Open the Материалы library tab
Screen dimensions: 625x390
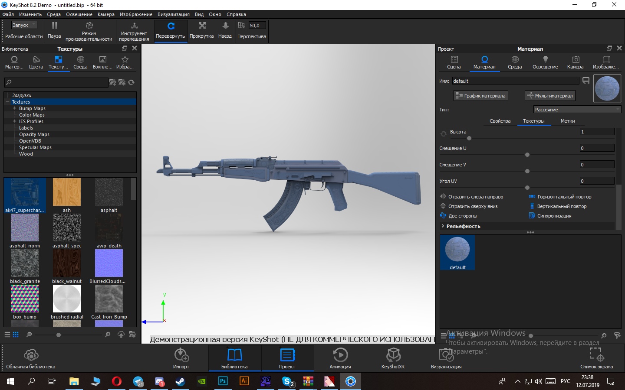click(14, 62)
